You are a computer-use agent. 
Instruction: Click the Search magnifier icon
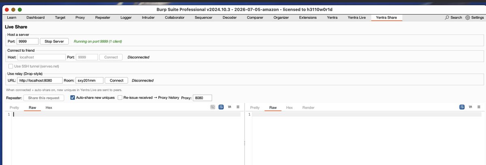pyautogui.click(x=447, y=17)
